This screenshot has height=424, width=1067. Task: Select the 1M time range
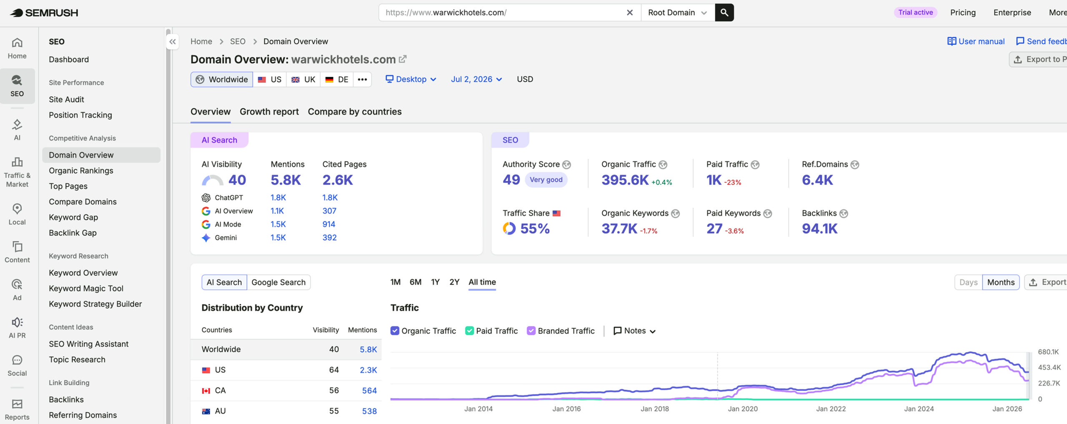tap(396, 282)
